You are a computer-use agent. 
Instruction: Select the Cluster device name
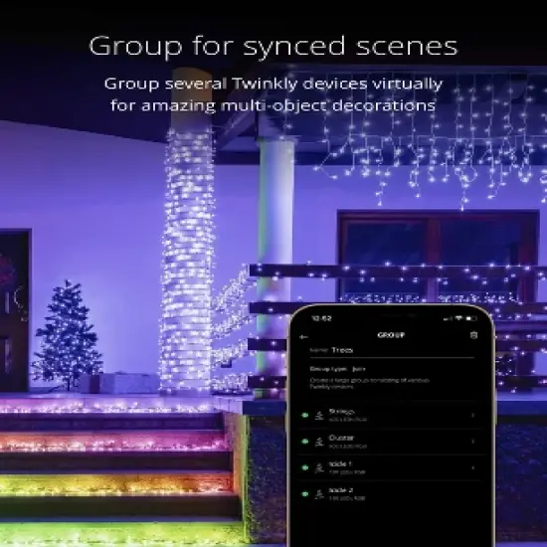click(341, 438)
